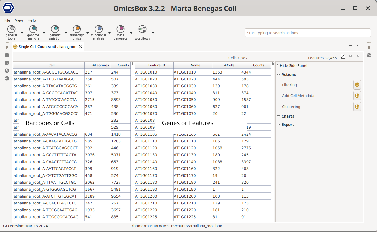This screenshot has width=377, height=232.
Task: Open the 'Pr' view in left sidebar
Action: pyautogui.click(x=7, y=55)
